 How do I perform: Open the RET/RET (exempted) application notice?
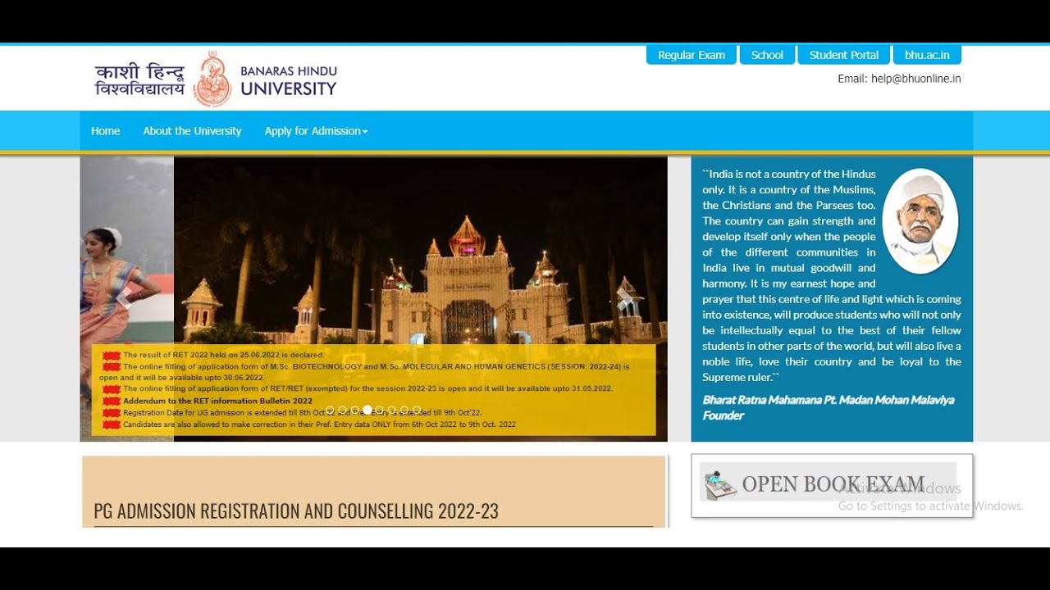(367, 388)
